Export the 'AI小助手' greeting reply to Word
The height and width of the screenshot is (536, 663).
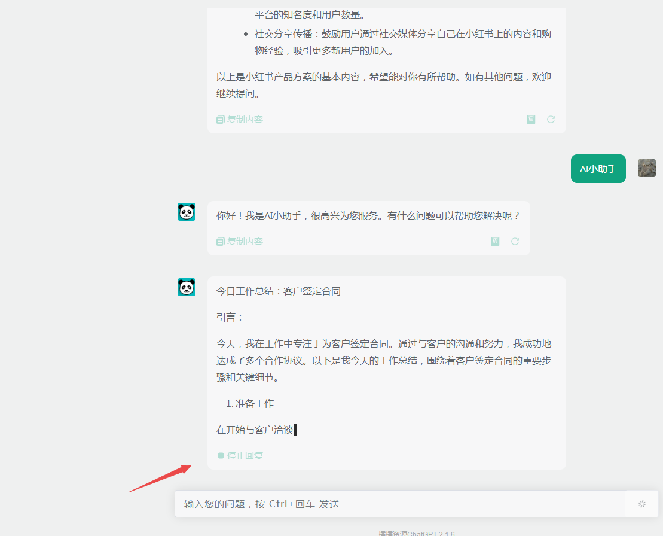click(x=495, y=241)
